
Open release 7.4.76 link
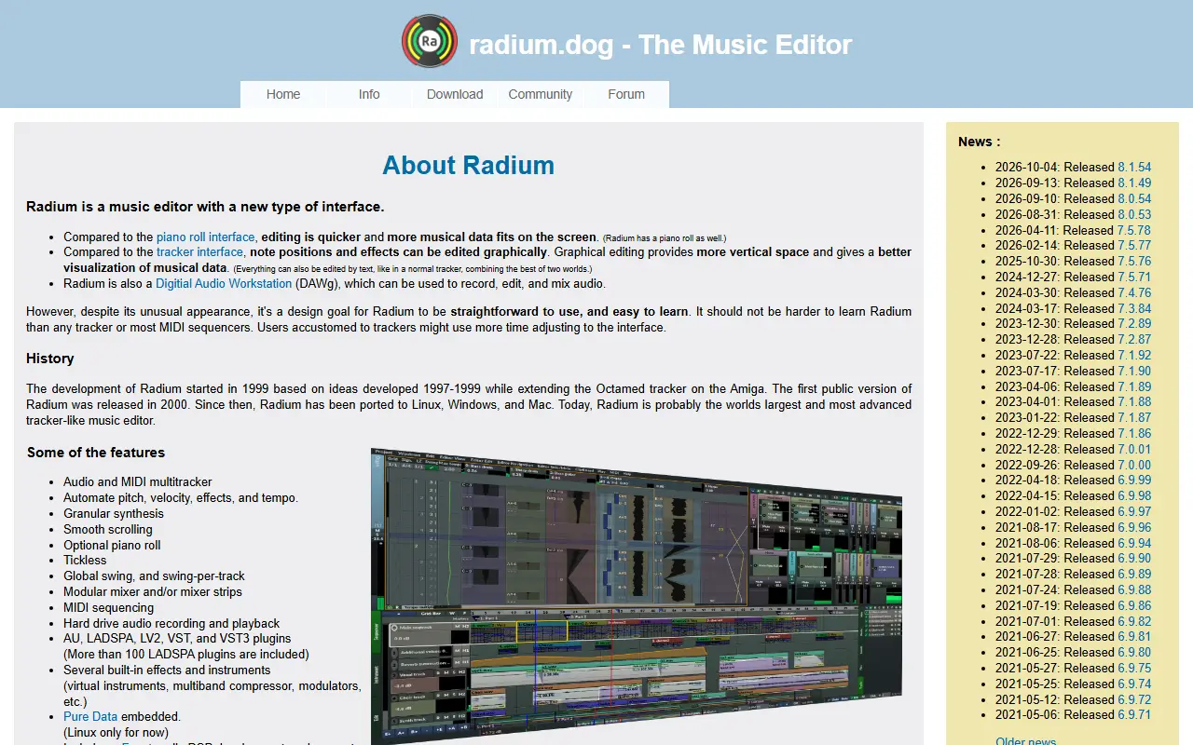(x=1134, y=292)
